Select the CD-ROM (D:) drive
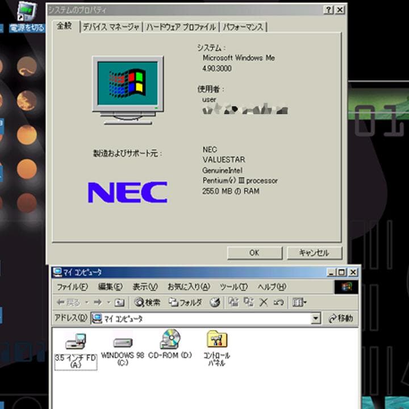Viewport: 409px width, 409px height. 170,344
